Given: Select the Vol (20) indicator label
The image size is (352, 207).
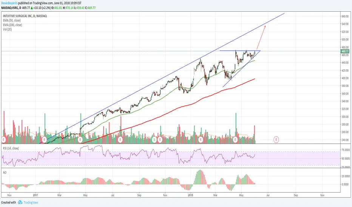Looking at the screenshot, I should coord(8,29).
